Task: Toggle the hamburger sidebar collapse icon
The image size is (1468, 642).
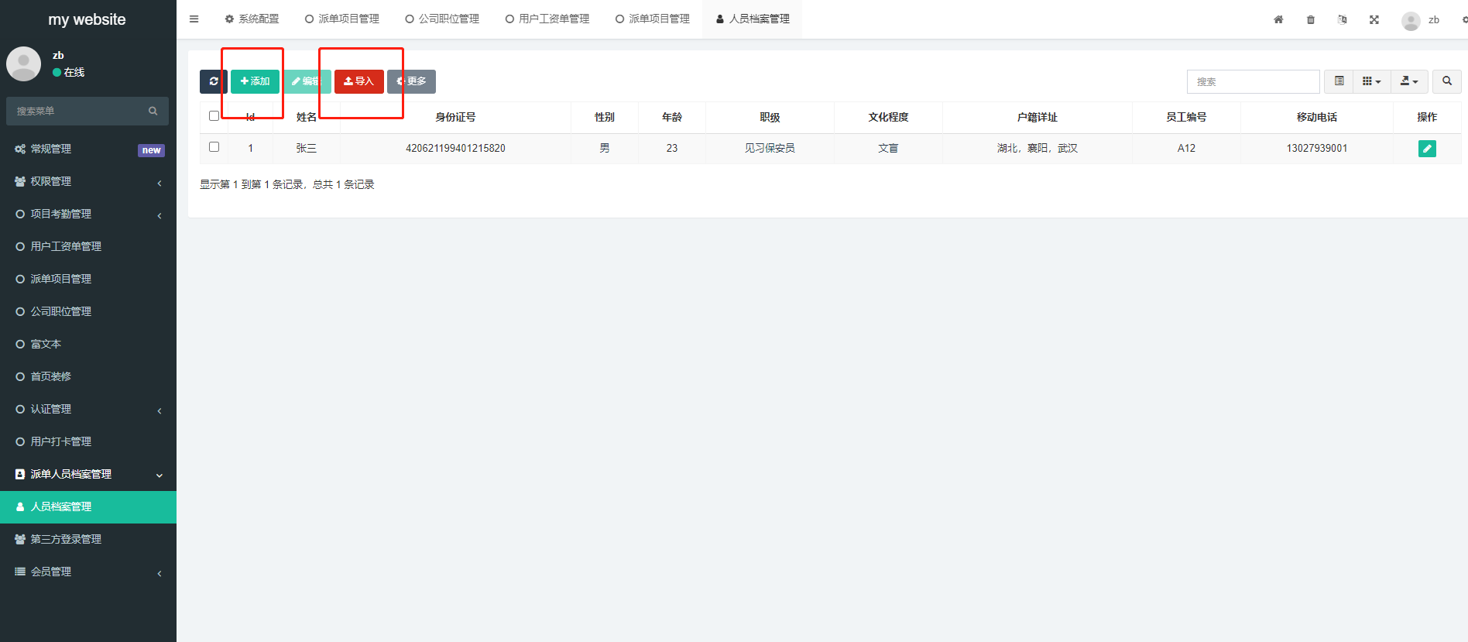Action: [194, 19]
